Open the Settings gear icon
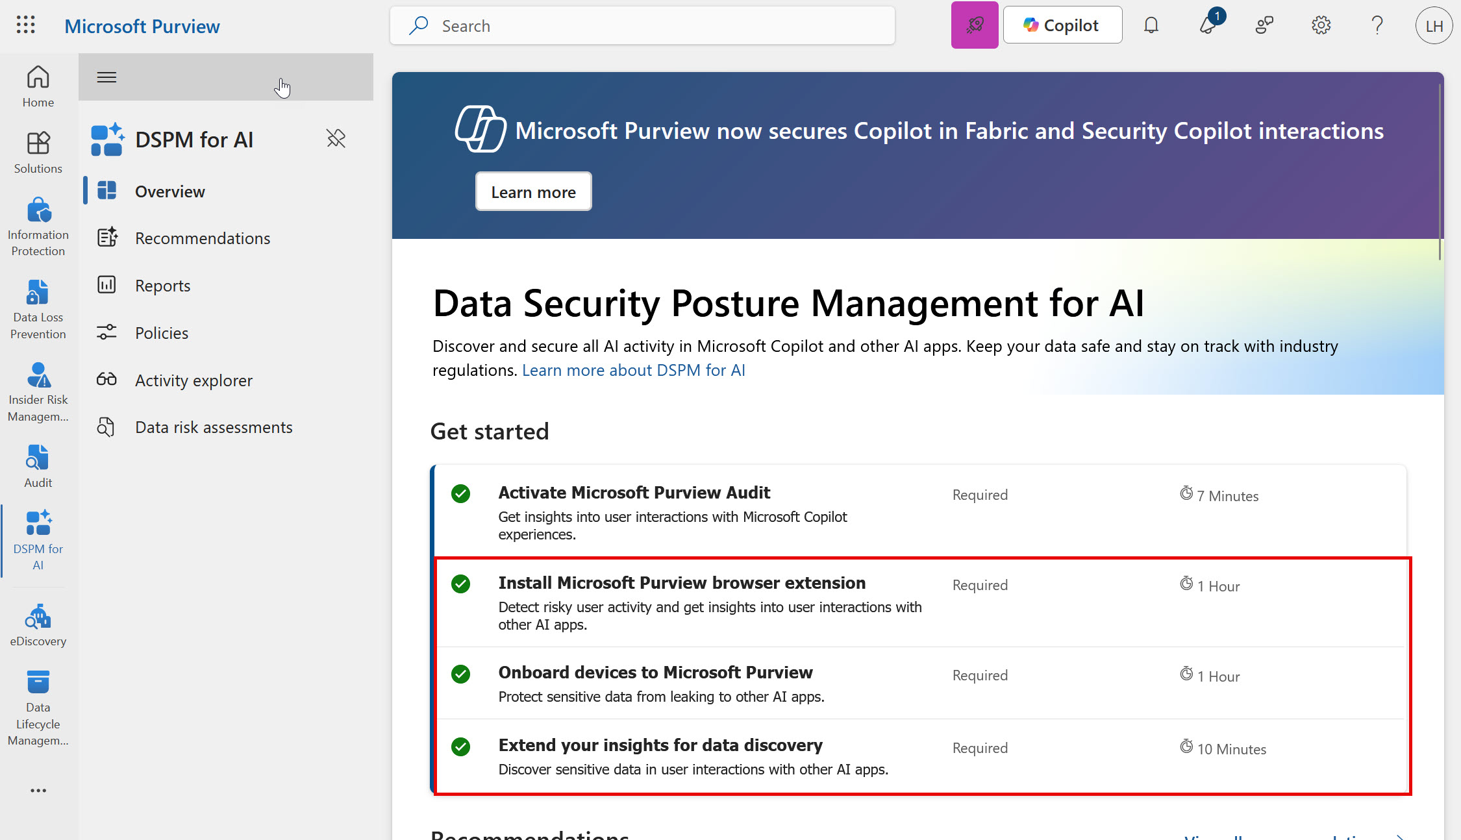 click(1321, 25)
